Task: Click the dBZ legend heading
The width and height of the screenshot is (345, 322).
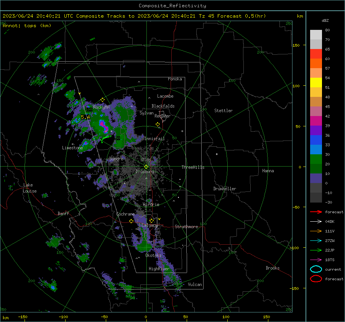Action: pyautogui.click(x=325, y=21)
